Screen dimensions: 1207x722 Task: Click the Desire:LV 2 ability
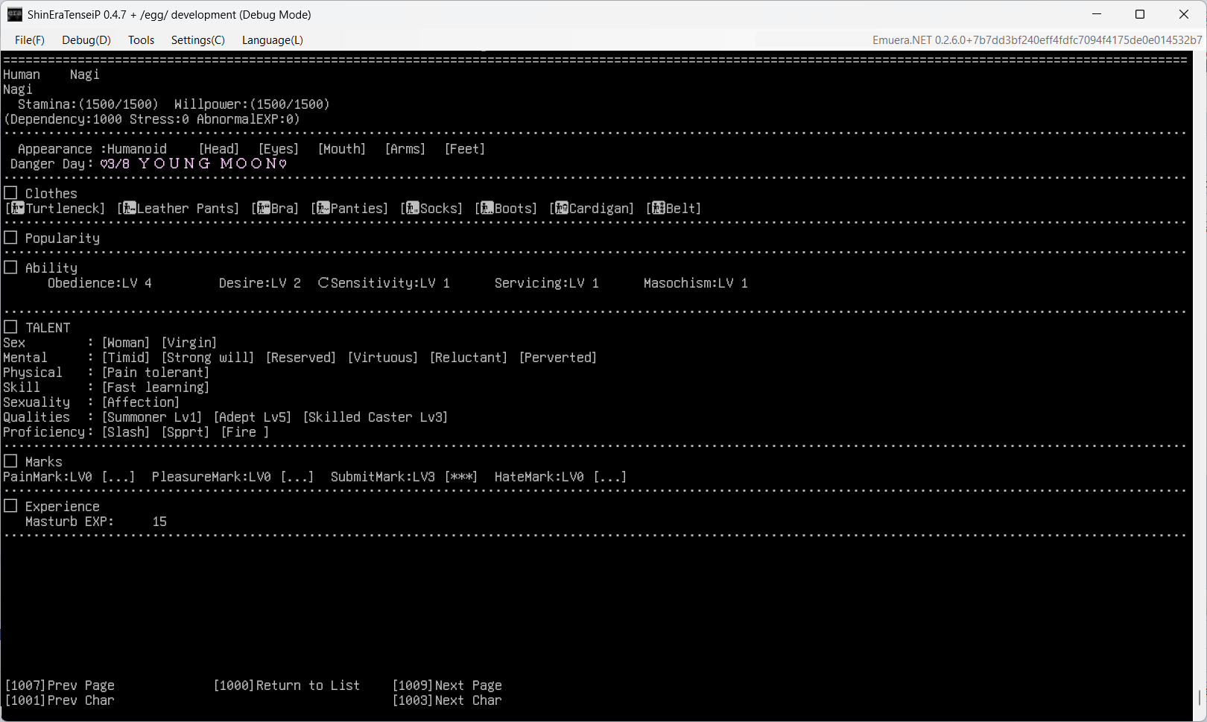(x=260, y=283)
